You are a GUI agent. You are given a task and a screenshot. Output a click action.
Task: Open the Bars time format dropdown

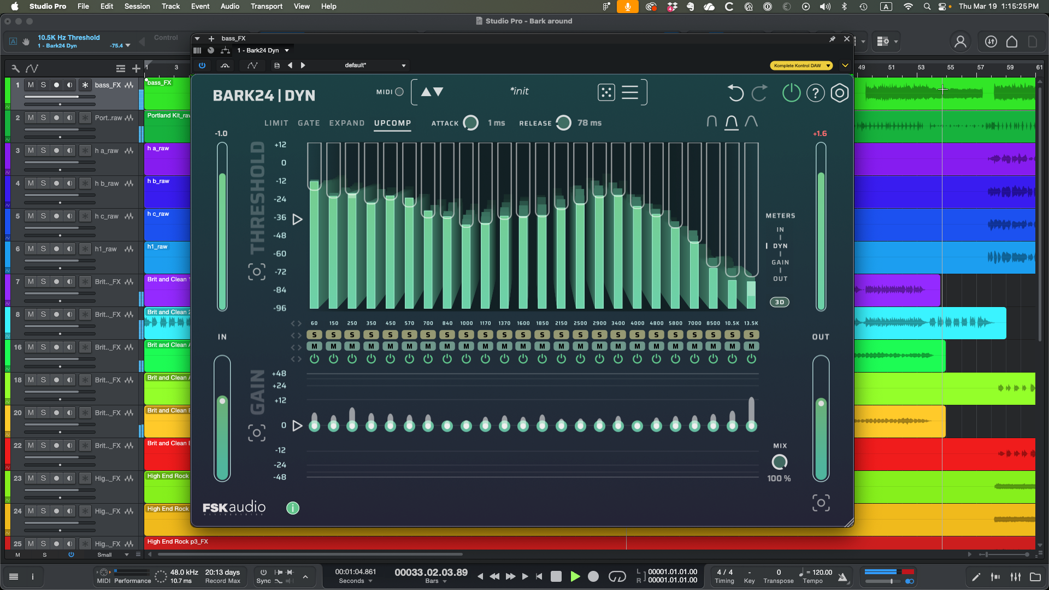tap(436, 581)
